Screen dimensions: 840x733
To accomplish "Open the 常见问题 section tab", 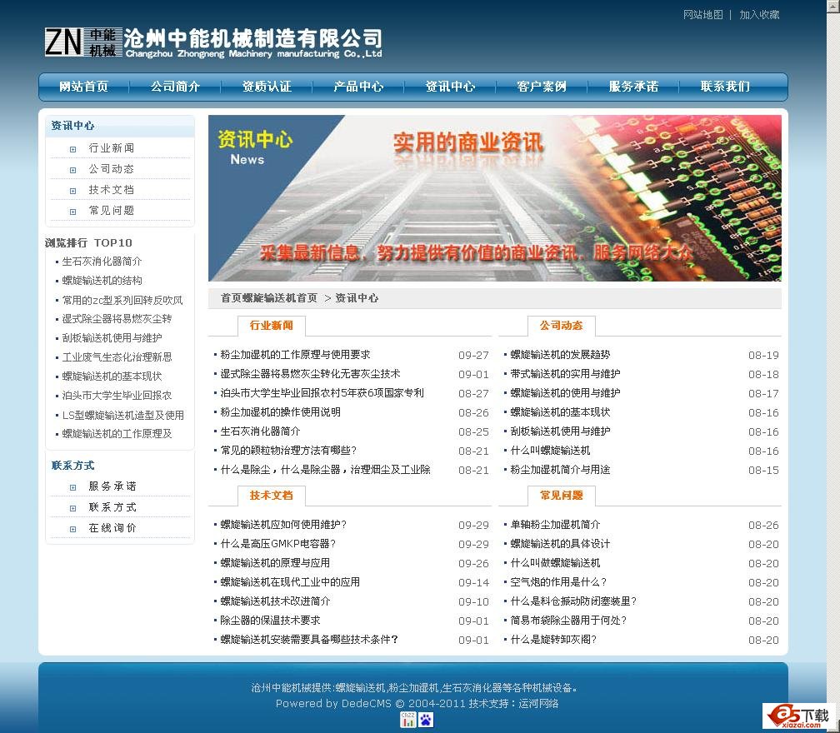I will [x=561, y=496].
